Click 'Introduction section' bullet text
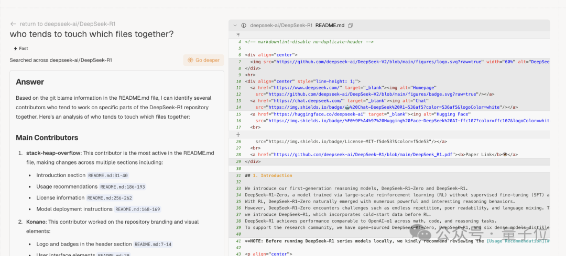The width and height of the screenshot is (566, 256). pos(61,176)
